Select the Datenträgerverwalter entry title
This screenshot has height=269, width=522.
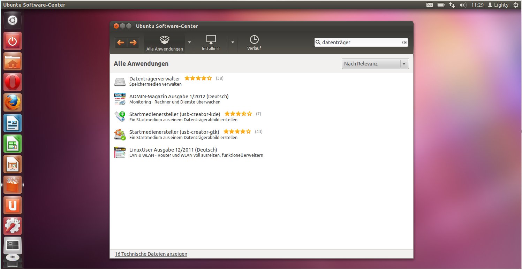(x=155, y=78)
